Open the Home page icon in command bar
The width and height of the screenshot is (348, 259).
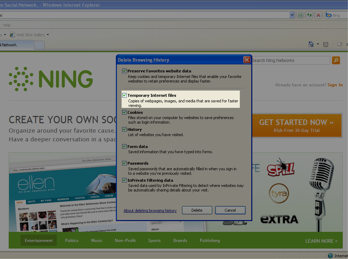click(311, 44)
